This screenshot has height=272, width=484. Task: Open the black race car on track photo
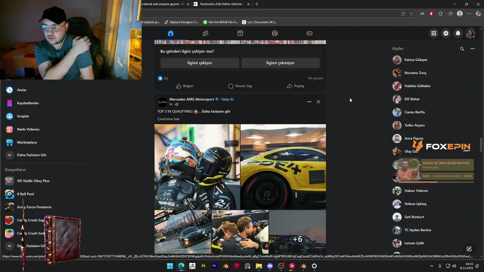tap(183, 232)
